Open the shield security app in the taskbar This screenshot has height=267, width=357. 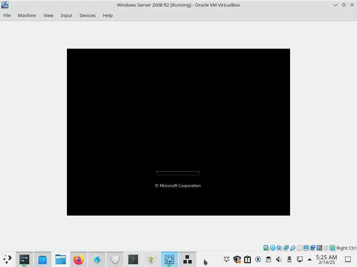click(x=115, y=259)
